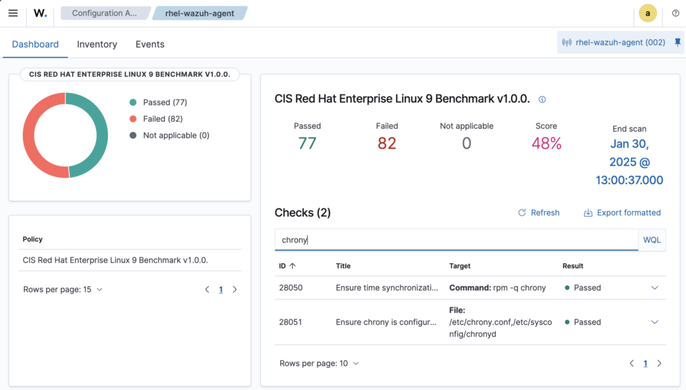Open Configuration A... breadcrumb
Image resolution: width=686 pixels, height=390 pixels.
click(105, 13)
